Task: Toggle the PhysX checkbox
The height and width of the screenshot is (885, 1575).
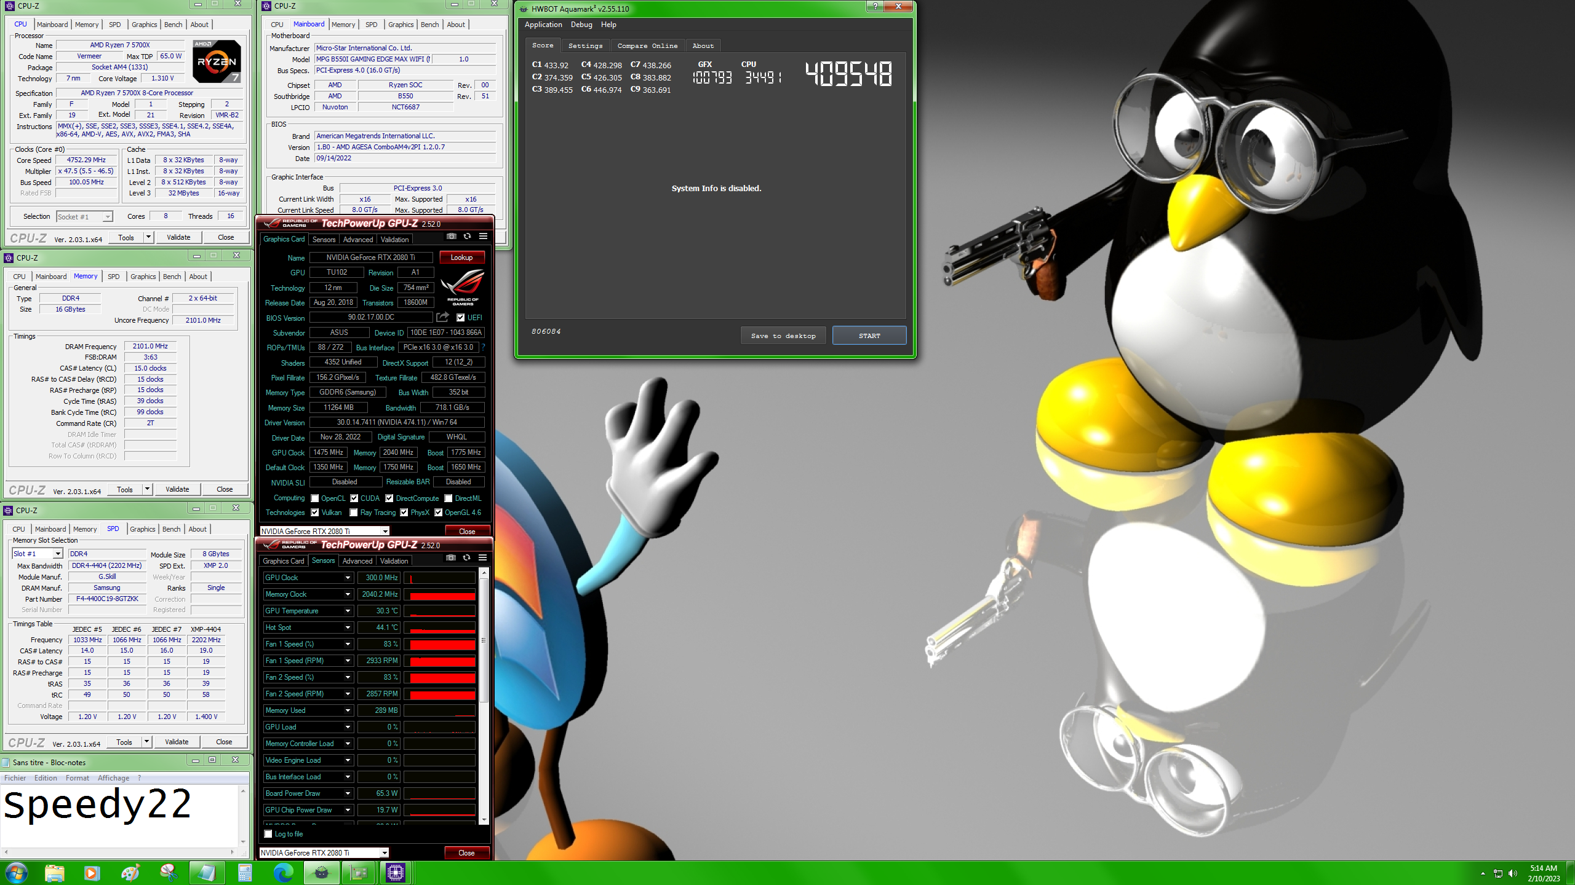Action: click(x=404, y=513)
